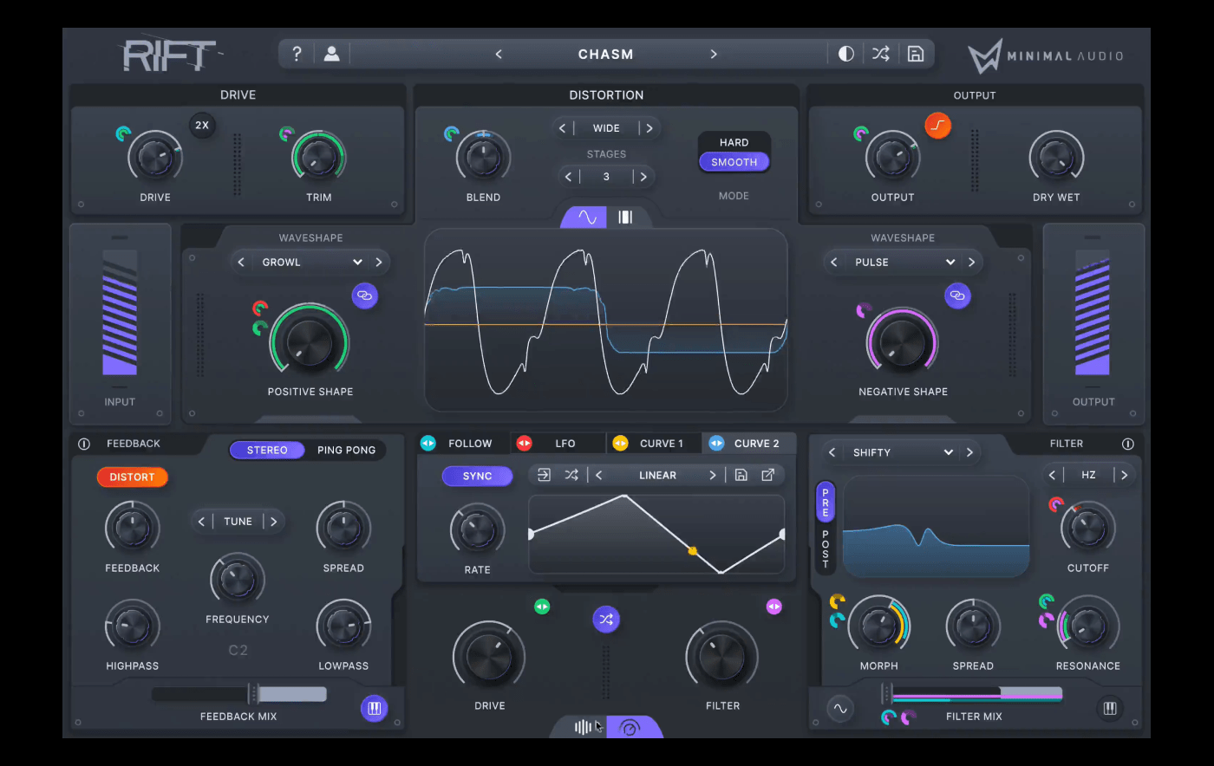Randomize curve shape with shuffle icon

(x=571, y=475)
